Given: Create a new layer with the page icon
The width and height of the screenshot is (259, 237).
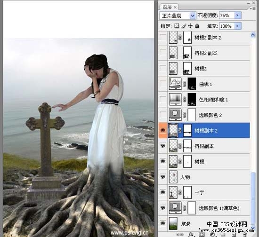Looking at the screenshot, I should pos(234,234).
